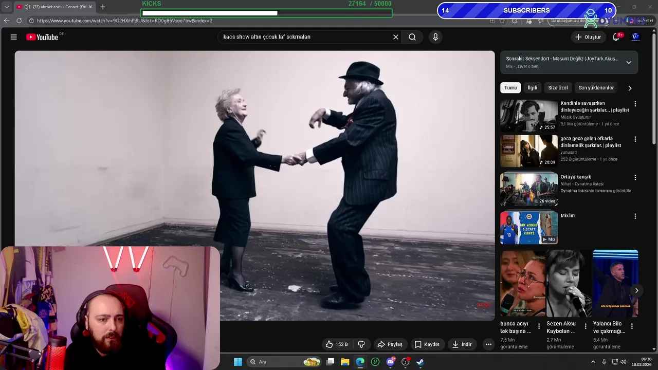Switch to the 'ahmet enes - Cennet' browser tab
Viewport: 658px width, 370px height.
[54, 7]
